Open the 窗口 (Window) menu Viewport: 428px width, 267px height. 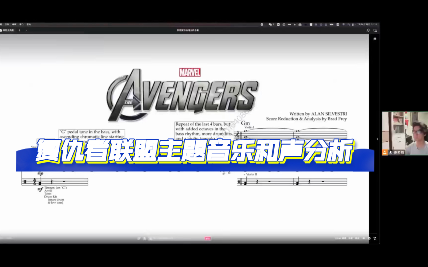tap(21, 24)
